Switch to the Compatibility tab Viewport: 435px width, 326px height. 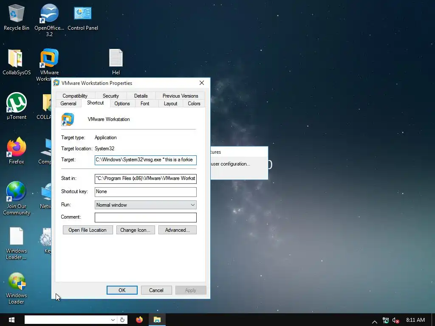tap(75, 96)
